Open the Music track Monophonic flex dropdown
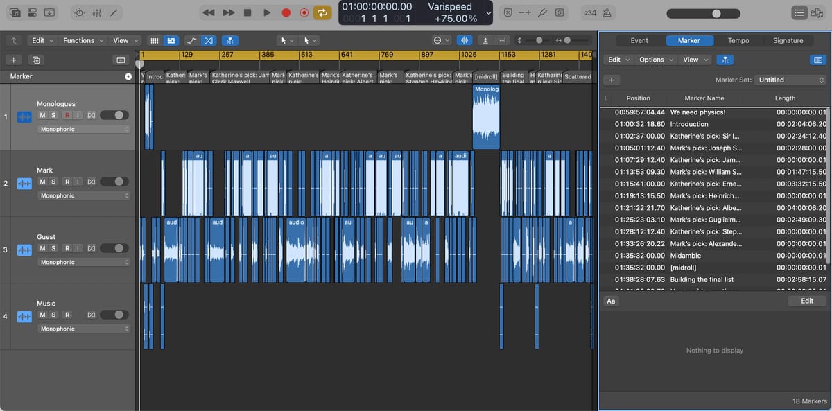832x411 pixels. click(x=85, y=329)
